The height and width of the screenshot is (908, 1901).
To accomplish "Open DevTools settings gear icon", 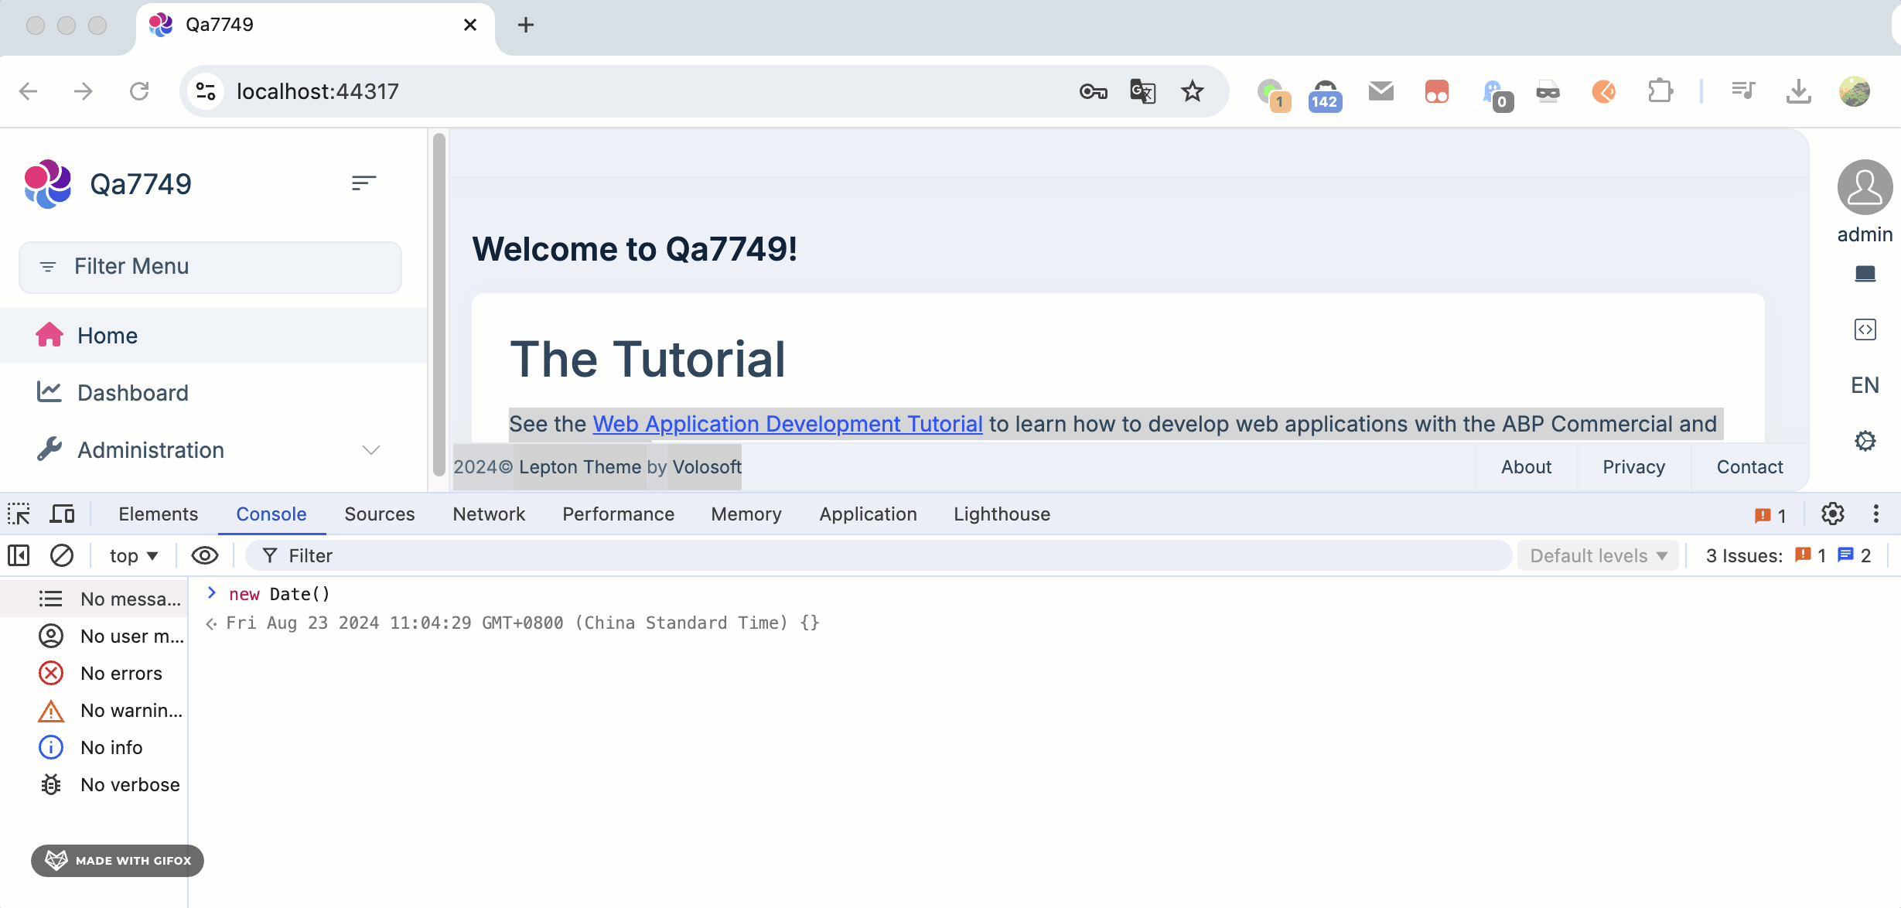I will point(1832,514).
